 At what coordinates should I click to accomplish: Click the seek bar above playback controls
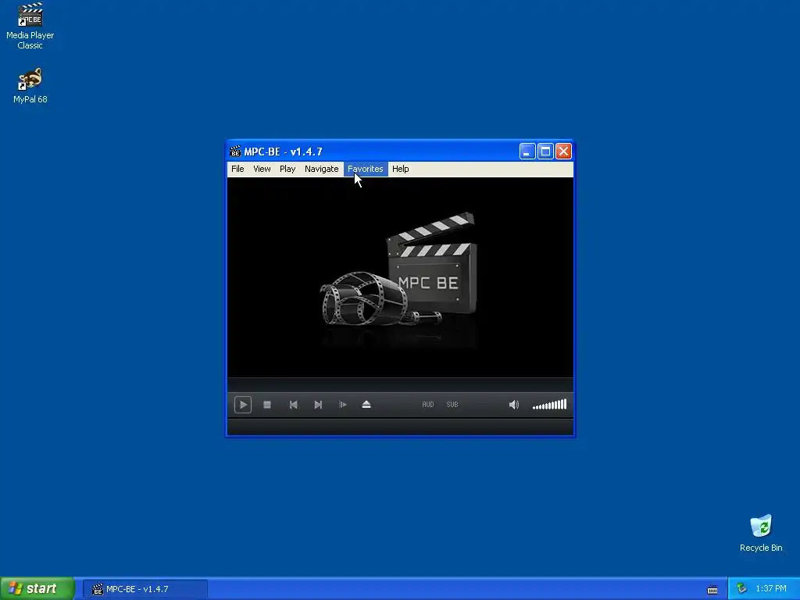tap(401, 384)
